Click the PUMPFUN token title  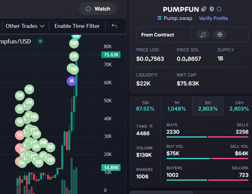[x=181, y=9]
